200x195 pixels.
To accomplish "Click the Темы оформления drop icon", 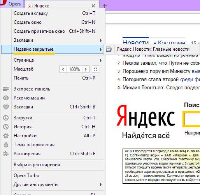I will click(x=6, y=145).
